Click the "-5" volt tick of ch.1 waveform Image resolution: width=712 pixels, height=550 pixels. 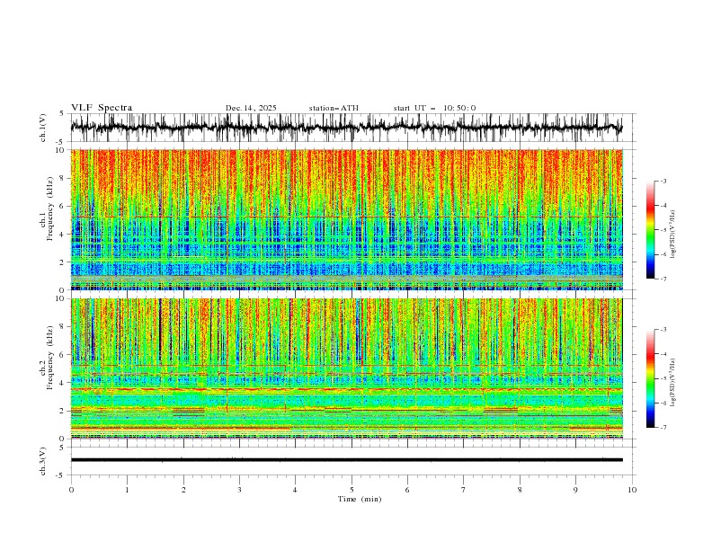coord(61,142)
